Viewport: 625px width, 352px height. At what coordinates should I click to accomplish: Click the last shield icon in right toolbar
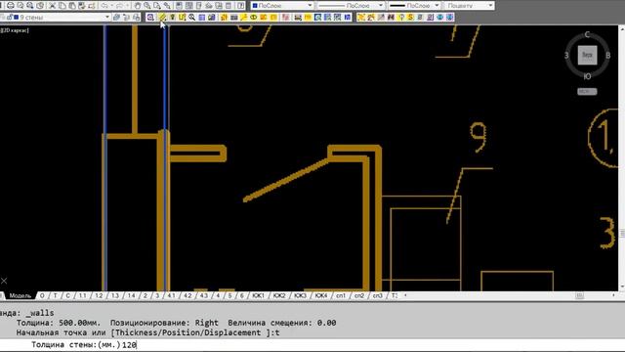[x=449, y=18]
